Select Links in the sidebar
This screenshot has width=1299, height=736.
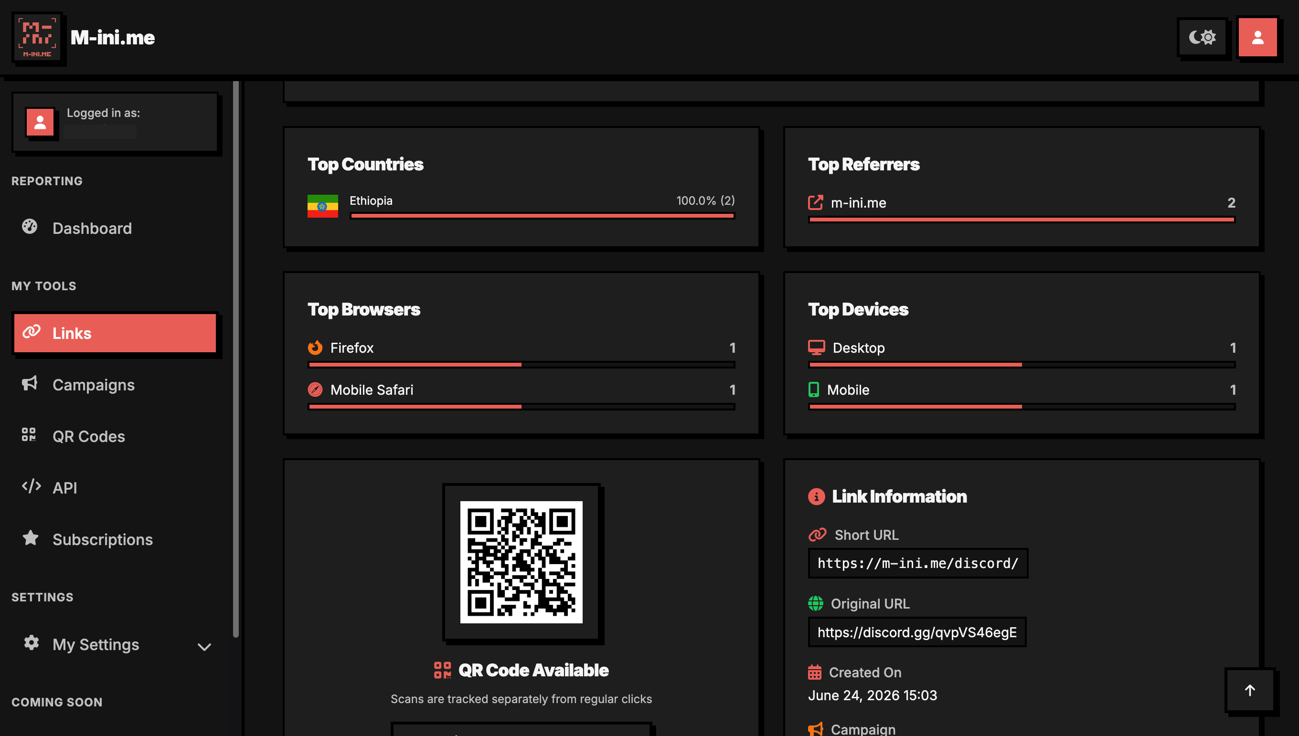pos(115,333)
